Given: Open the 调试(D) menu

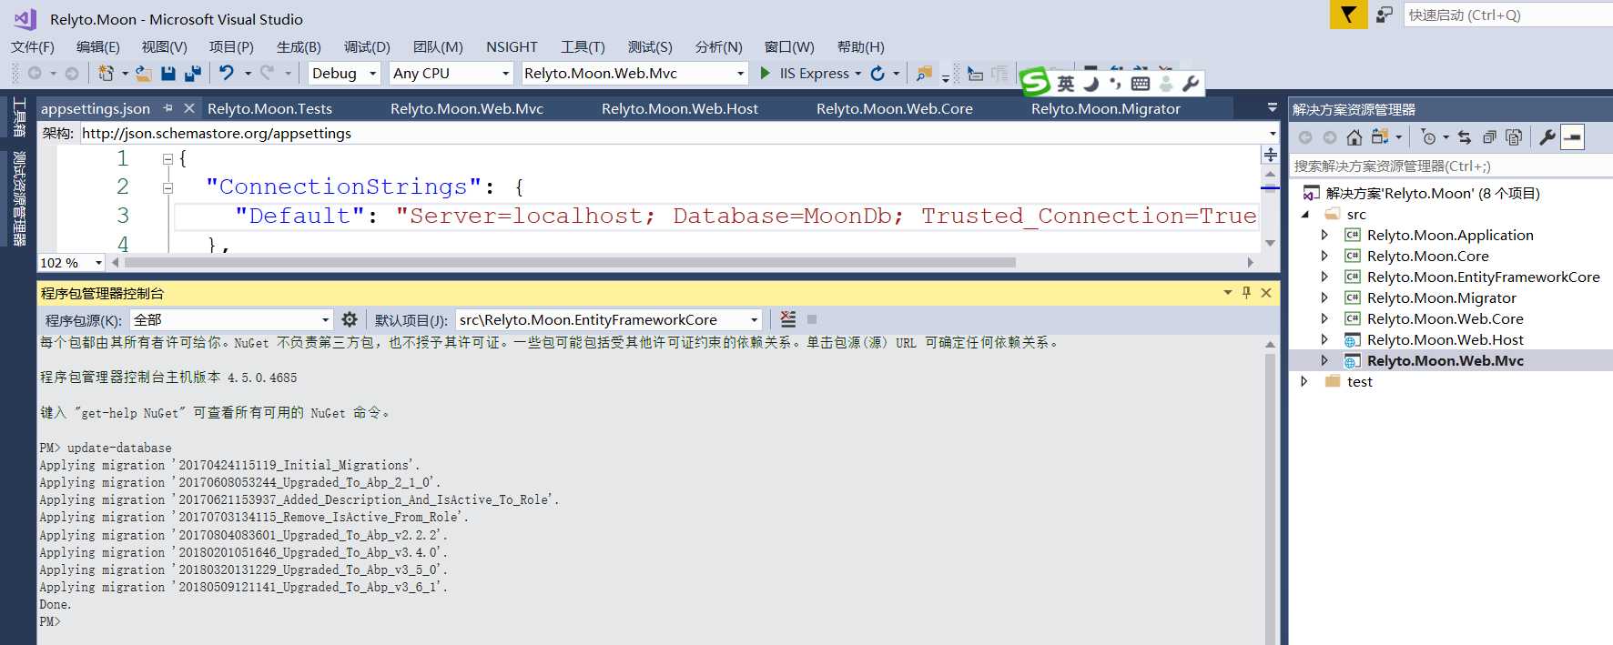Looking at the screenshot, I should pyautogui.click(x=367, y=47).
